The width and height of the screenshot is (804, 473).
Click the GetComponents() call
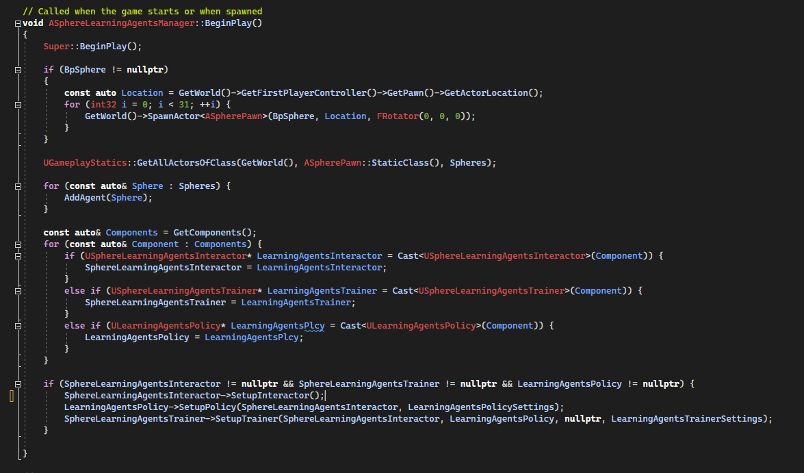212,233
